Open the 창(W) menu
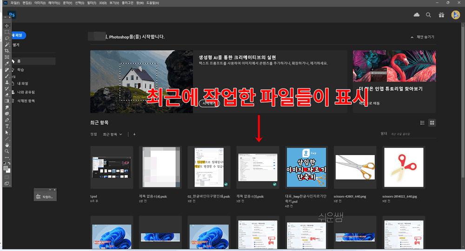 tap(140, 3)
